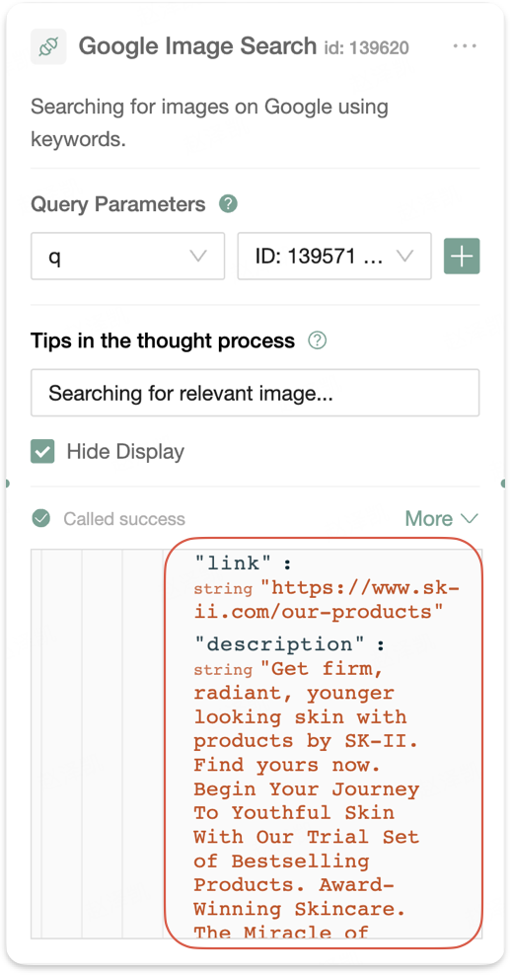Expand the More output options
Image resolution: width=511 pixels, height=975 pixels.
pyautogui.click(x=441, y=519)
